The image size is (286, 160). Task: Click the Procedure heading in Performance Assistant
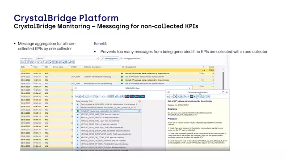172,119
